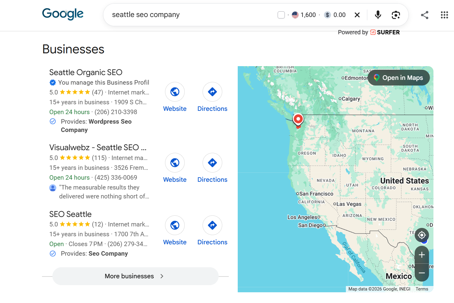Open Seattle Organic SEO website globe icon
The height and width of the screenshot is (303, 454).
(175, 92)
